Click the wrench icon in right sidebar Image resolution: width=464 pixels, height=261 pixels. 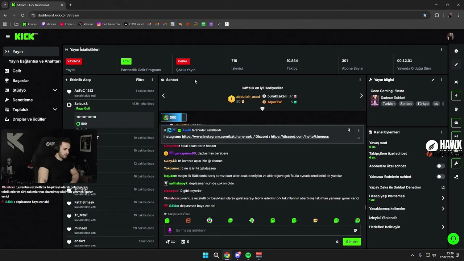456,163
